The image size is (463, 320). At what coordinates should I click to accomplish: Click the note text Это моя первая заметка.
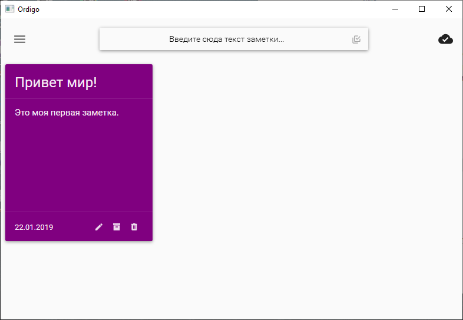coord(67,113)
